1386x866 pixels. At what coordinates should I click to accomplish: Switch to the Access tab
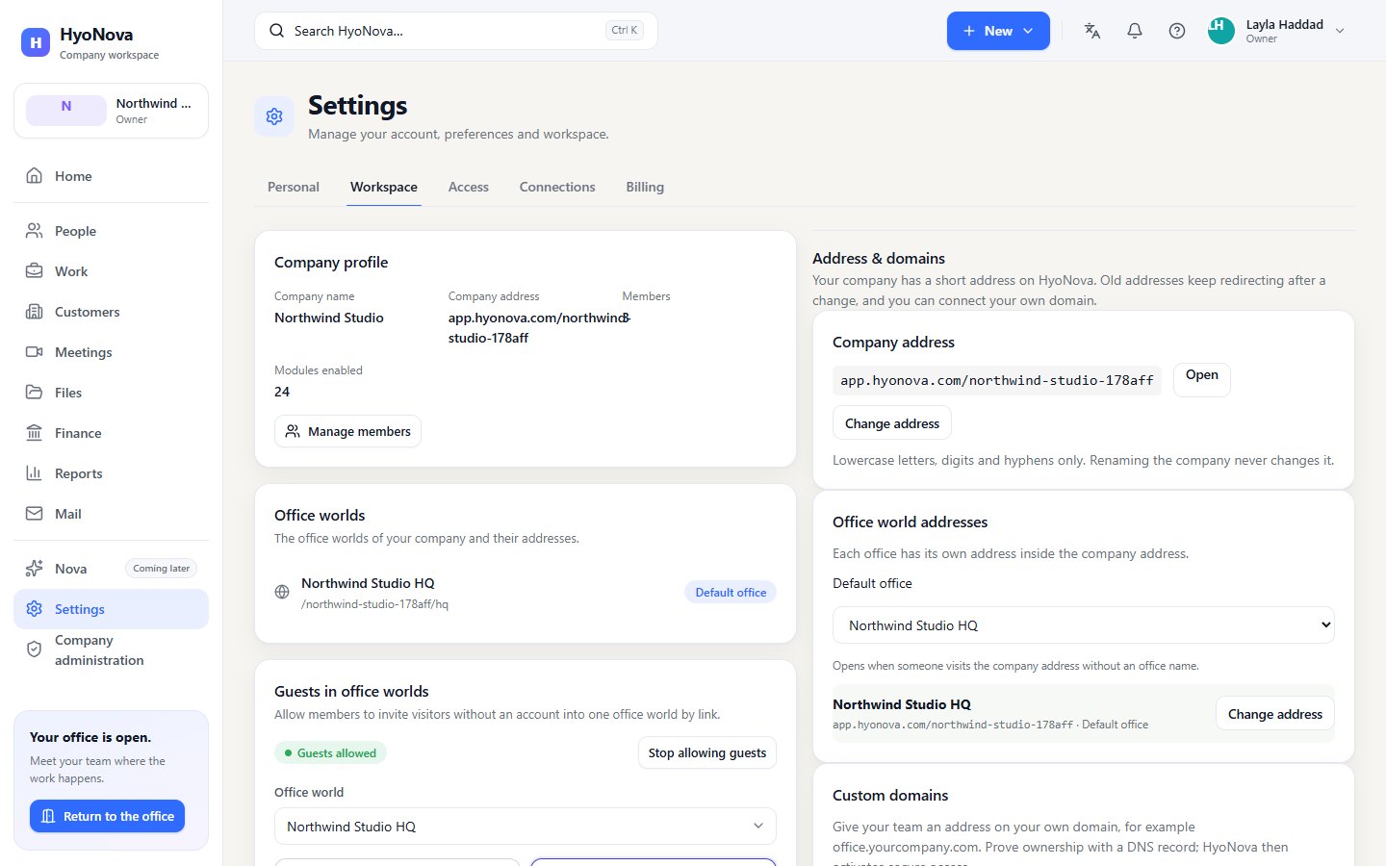tap(469, 188)
